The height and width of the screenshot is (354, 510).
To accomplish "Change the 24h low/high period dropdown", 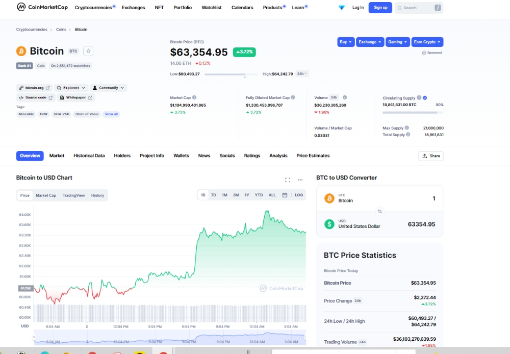I will 302,74.
